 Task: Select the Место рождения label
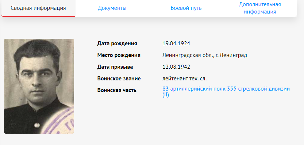pyautogui.click(x=119, y=55)
